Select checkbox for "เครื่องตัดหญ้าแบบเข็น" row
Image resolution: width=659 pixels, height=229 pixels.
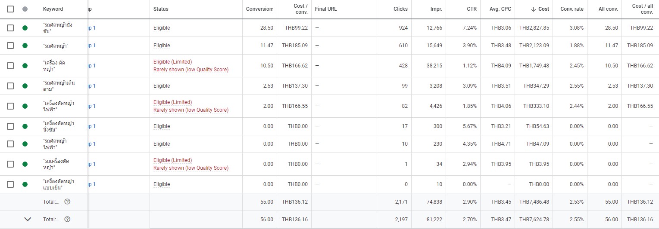tap(10, 184)
